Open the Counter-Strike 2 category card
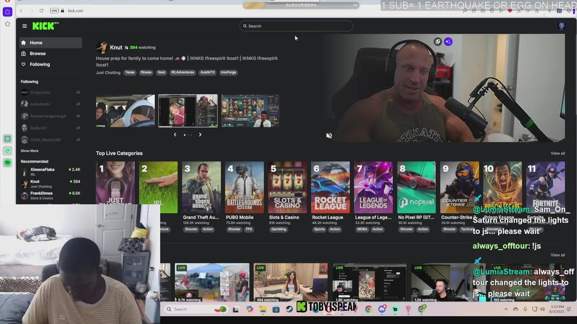577x324 pixels. pos(459,187)
